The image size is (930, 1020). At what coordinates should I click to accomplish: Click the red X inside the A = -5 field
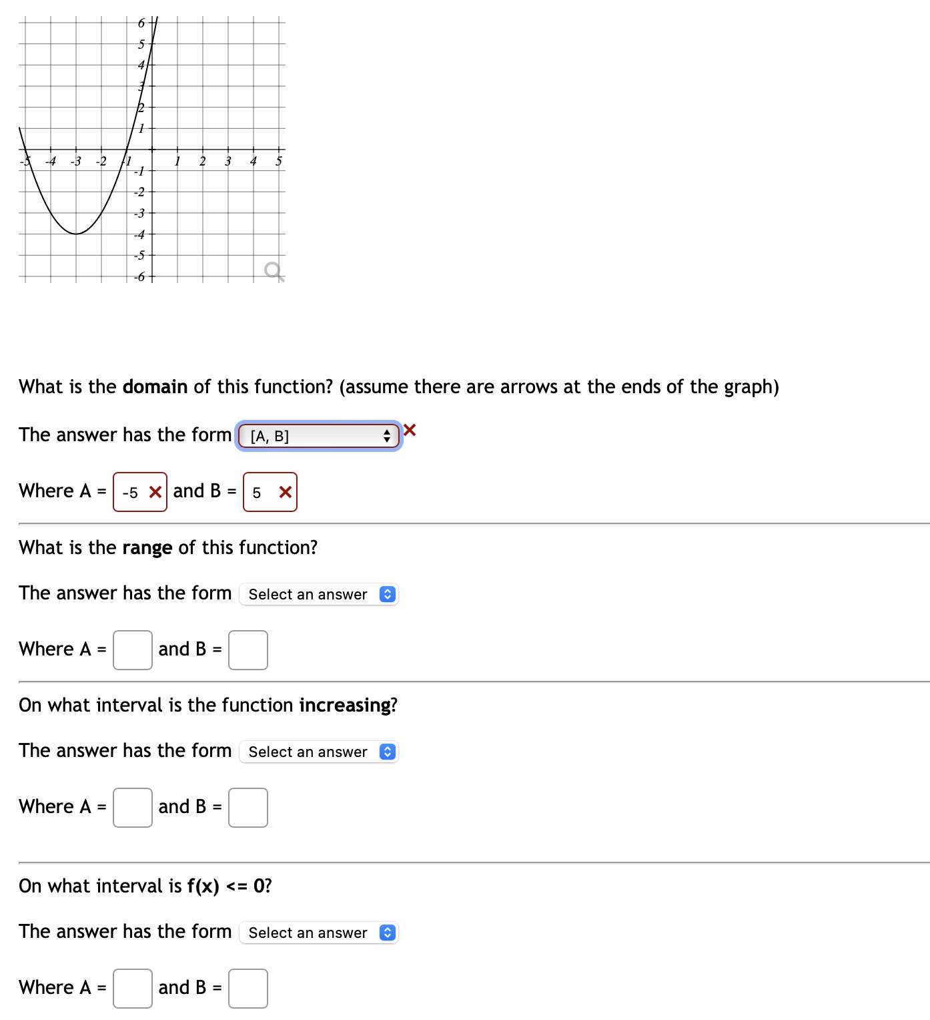coord(155,492)
